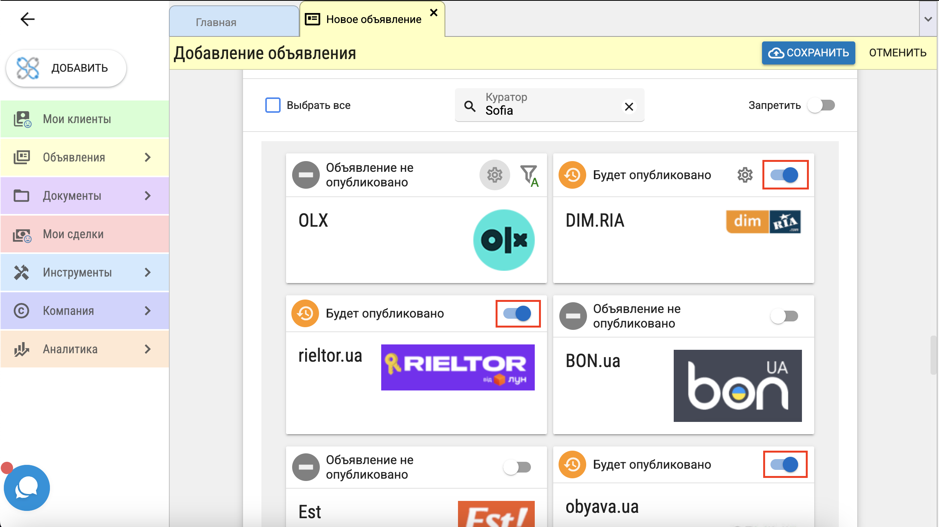Click DIM.RIA scheduled status icon
This screenshot has width=939, height=527.
pyautogui.click(x=572, y=175)
